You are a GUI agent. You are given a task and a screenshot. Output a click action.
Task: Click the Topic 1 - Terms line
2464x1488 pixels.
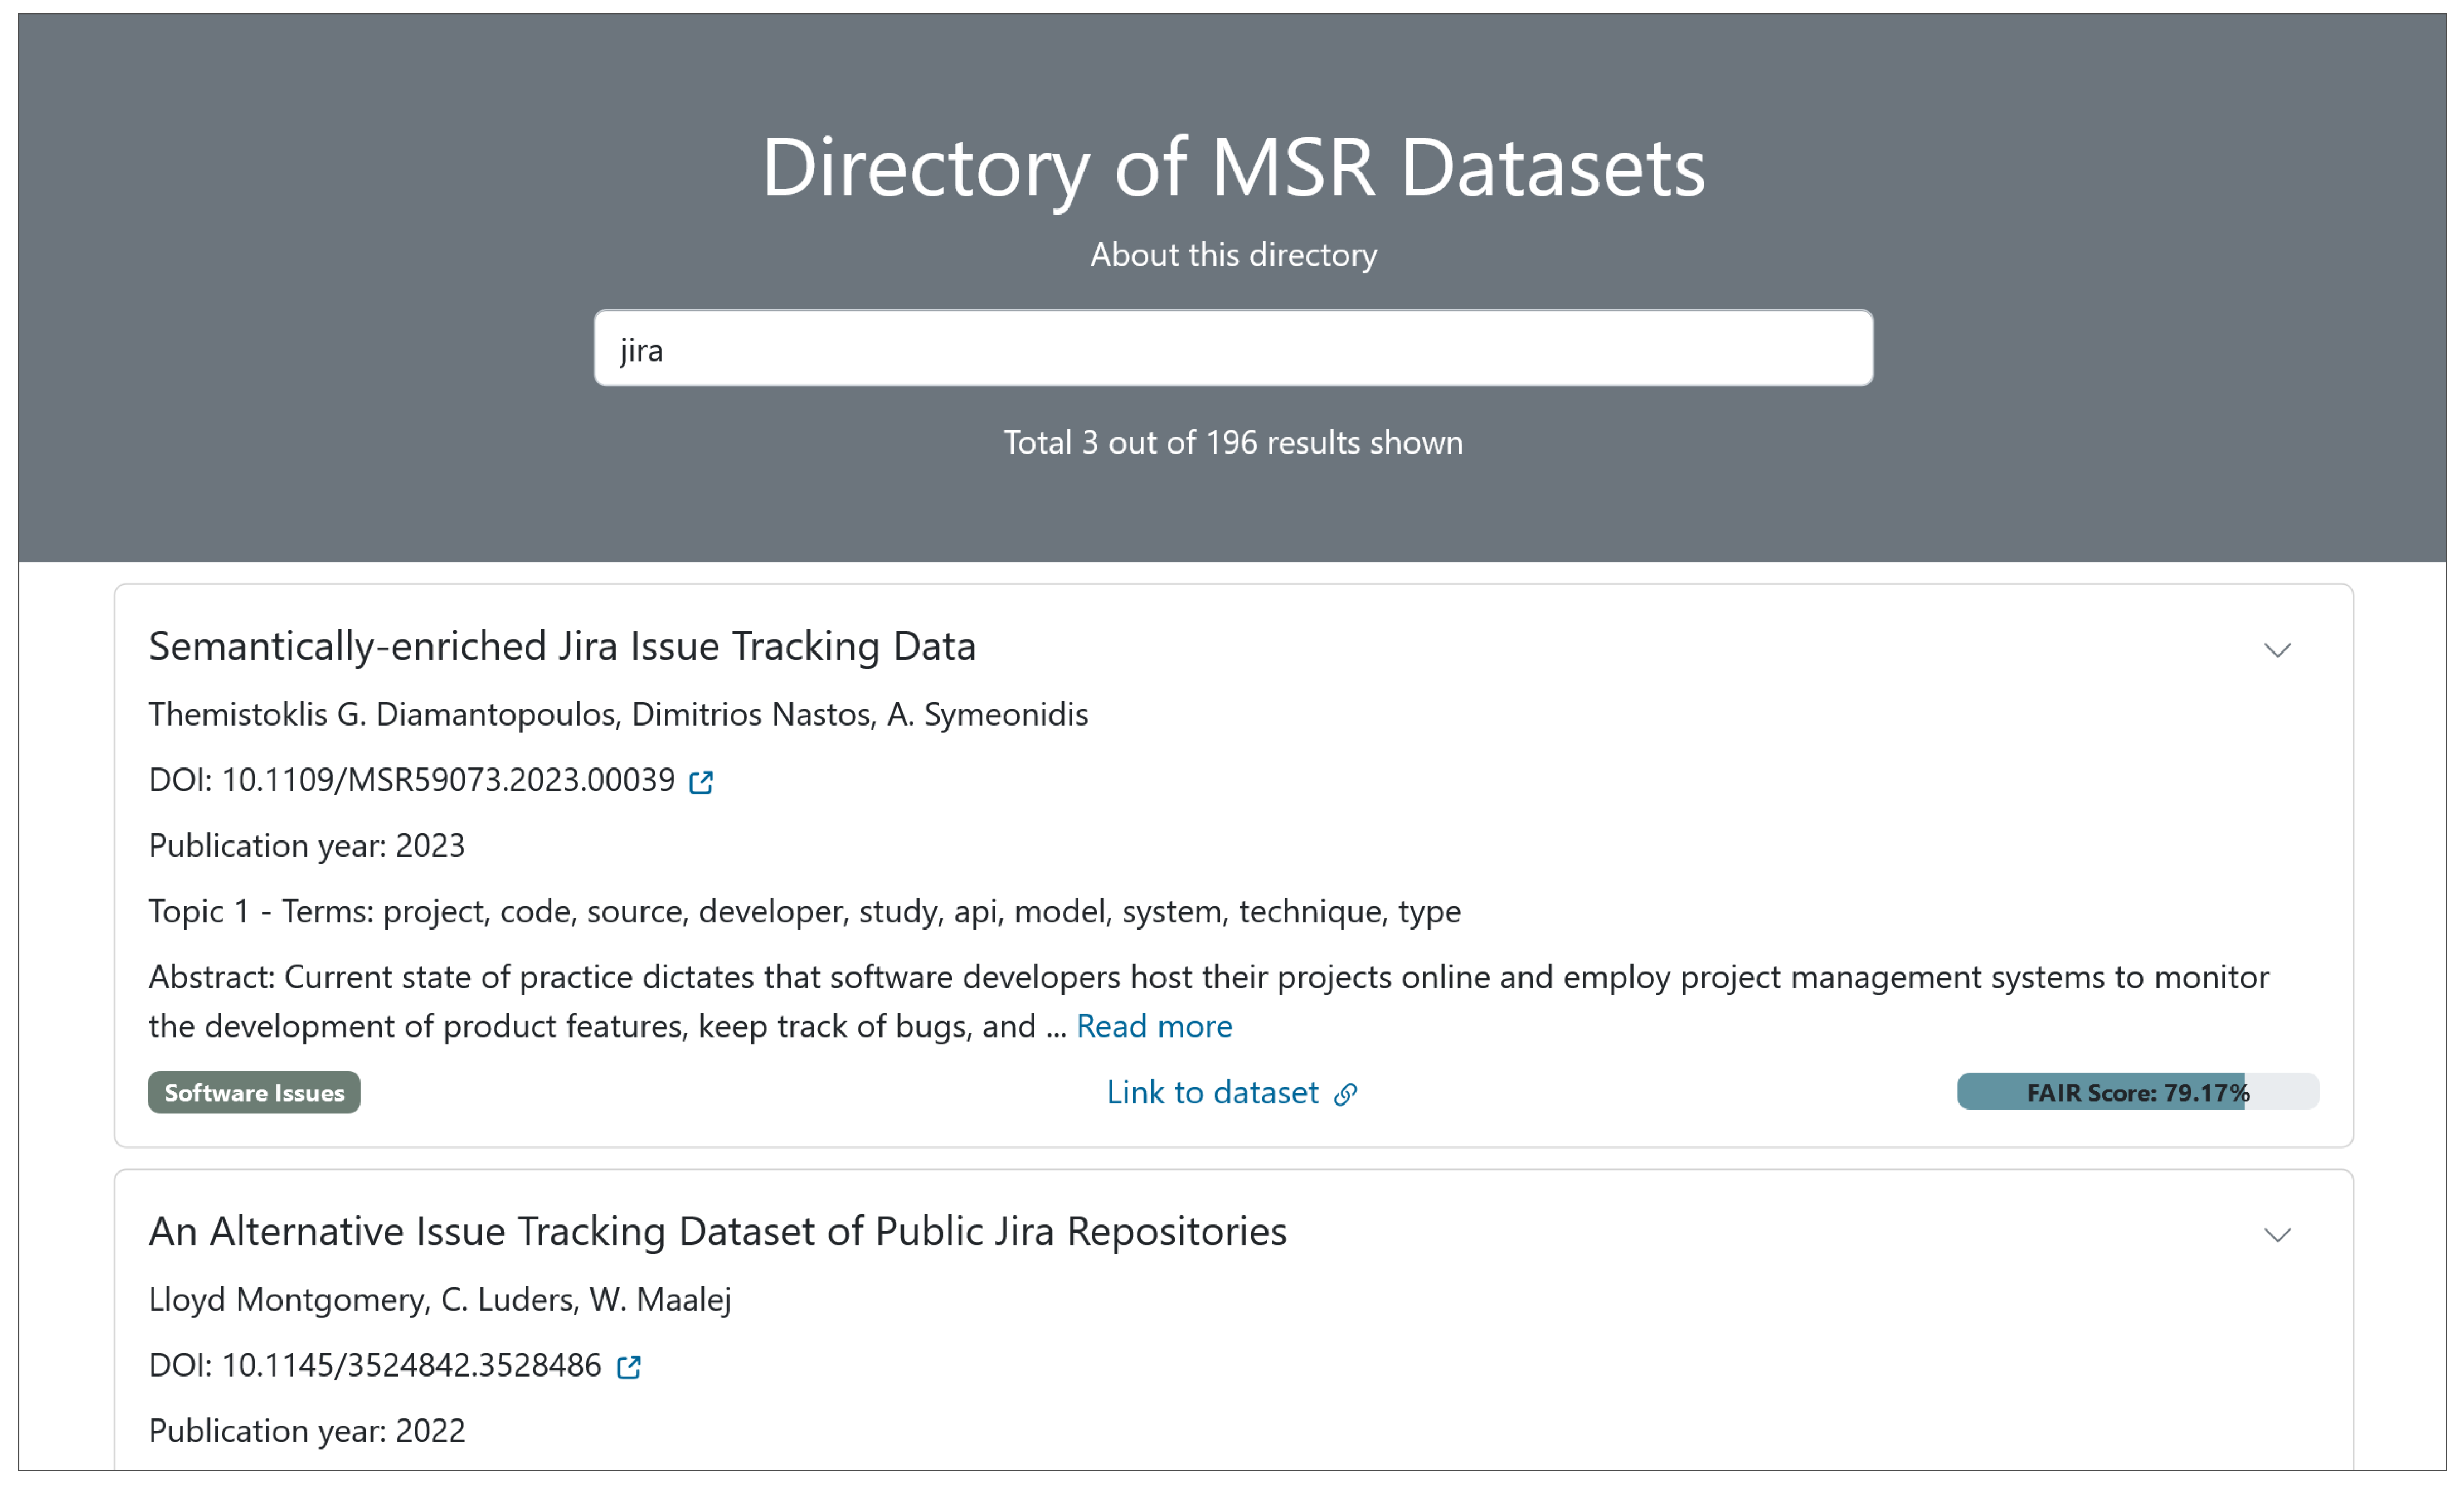[x=805, y=911]
